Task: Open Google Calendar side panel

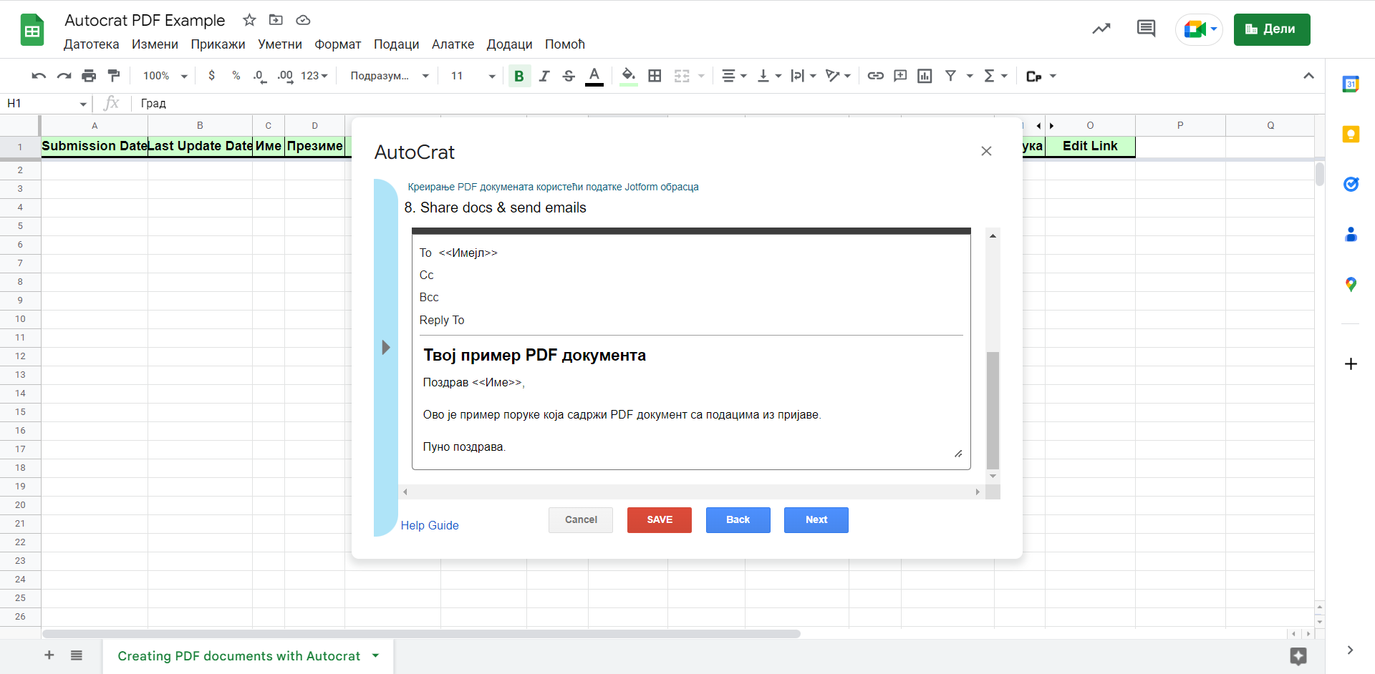Action: 1351,84
